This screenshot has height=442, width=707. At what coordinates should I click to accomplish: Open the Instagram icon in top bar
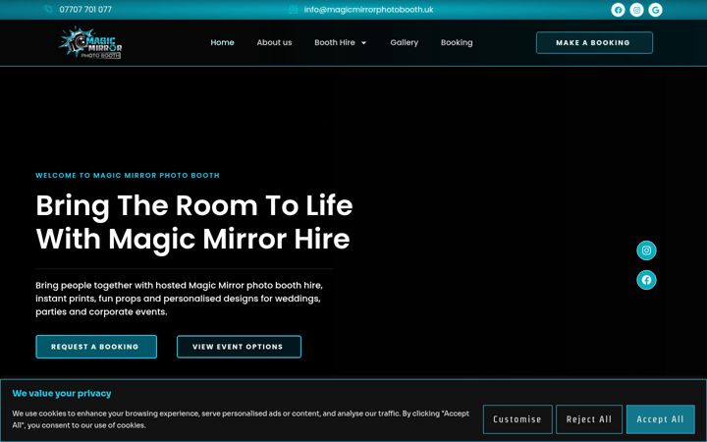click(x=636, y=10)
